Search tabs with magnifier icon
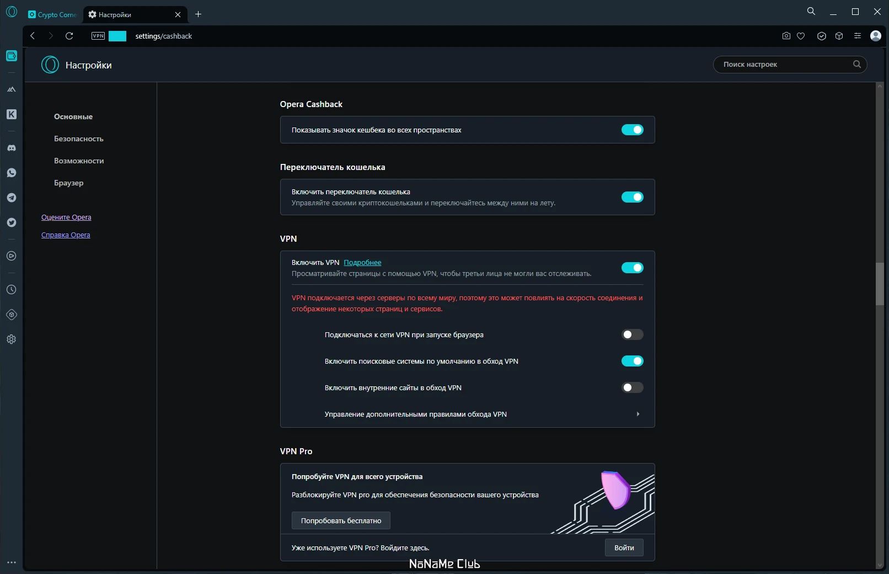Screen dimensions: 889x574 [811, 11]
